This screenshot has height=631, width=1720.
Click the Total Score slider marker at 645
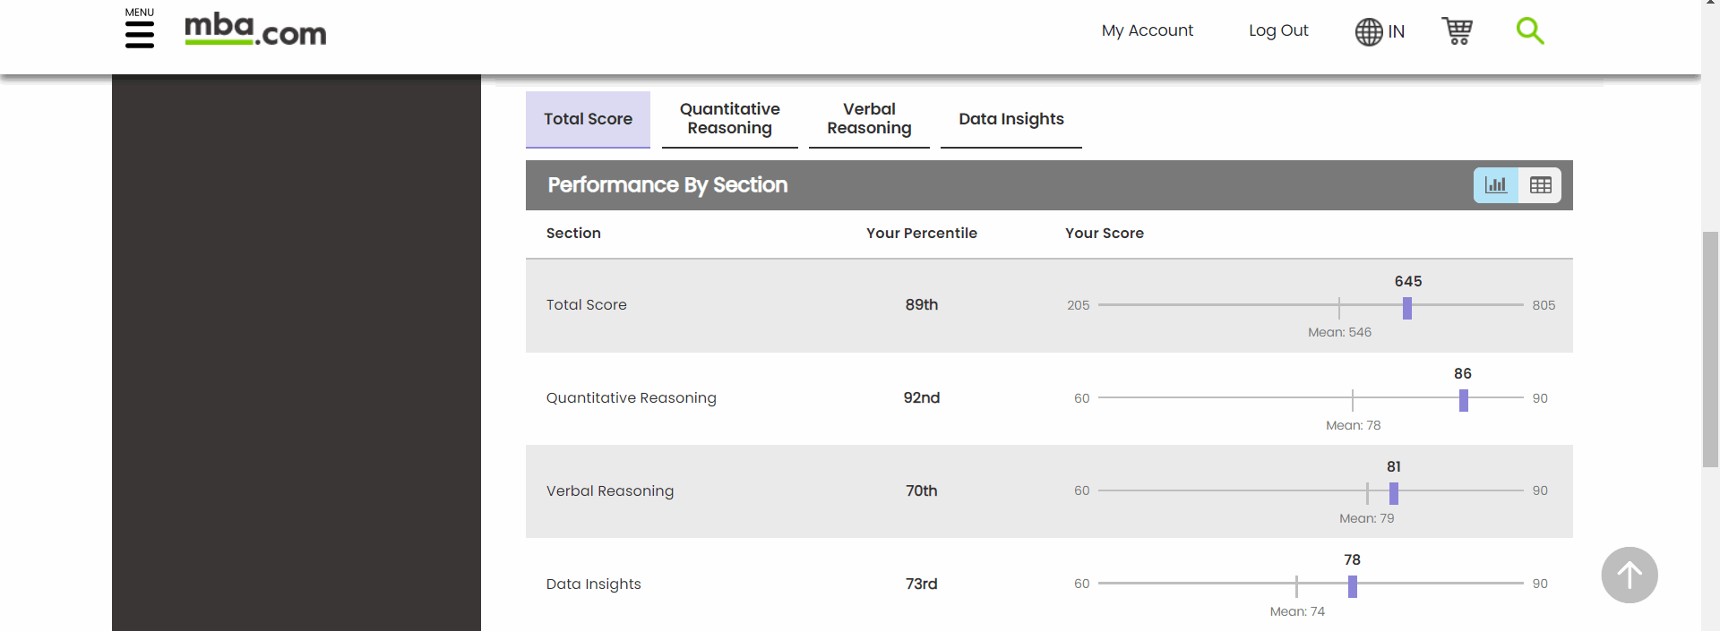pos(1407,308)
